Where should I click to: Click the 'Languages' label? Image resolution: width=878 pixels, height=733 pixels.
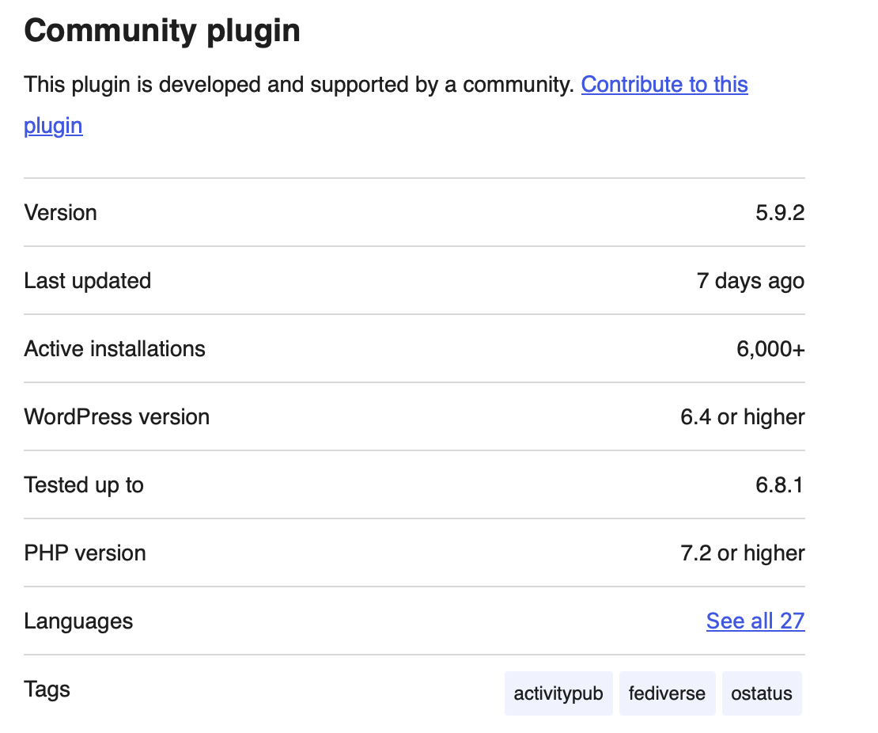(78, 621)
